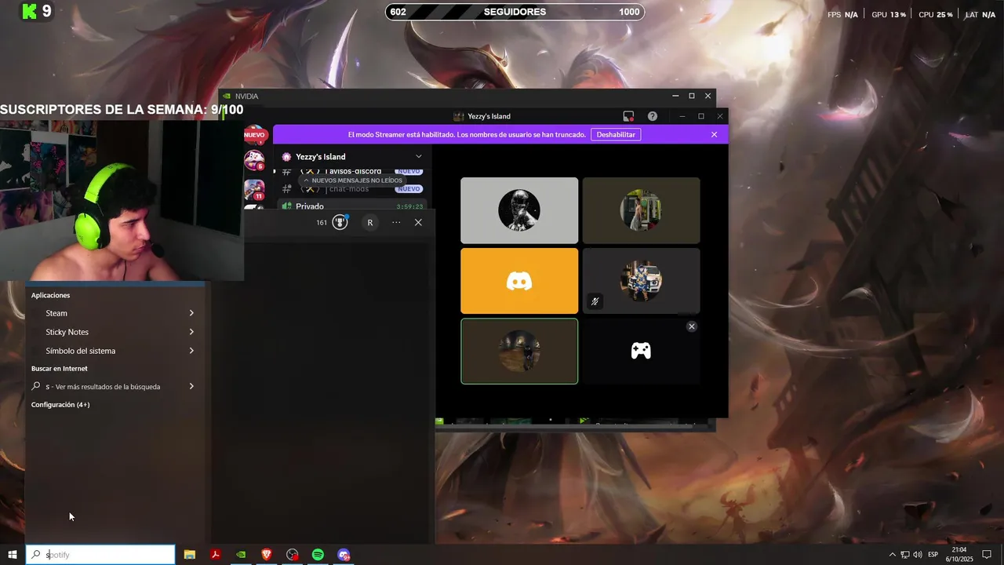Open the server icon with 11 notifications
Viewport: 1004px width, 565px height.
(x=254, y=190)
